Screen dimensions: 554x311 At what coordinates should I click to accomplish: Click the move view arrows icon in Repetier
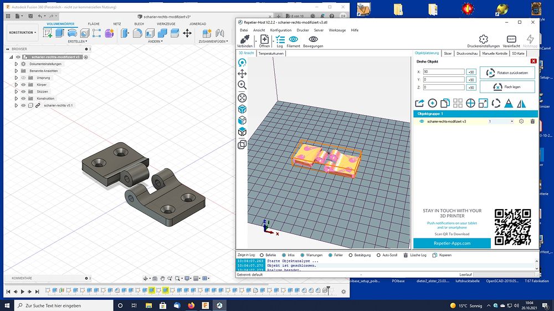pos(242,74)
